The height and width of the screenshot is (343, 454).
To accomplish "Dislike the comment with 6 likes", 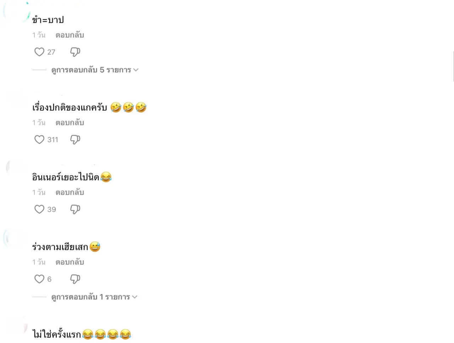I will (x=75, y=279).
